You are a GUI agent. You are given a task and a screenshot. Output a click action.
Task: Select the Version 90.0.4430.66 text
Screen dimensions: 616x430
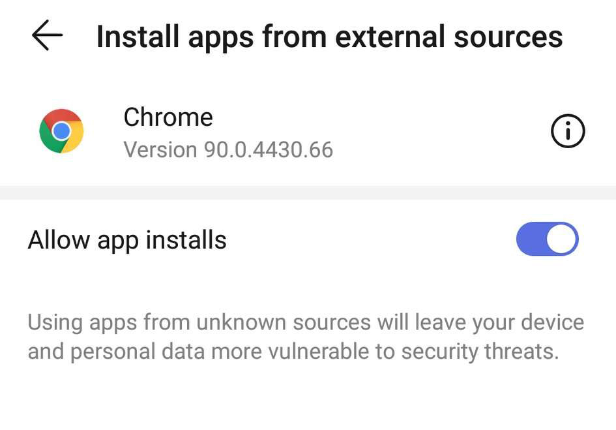(228, 150)
